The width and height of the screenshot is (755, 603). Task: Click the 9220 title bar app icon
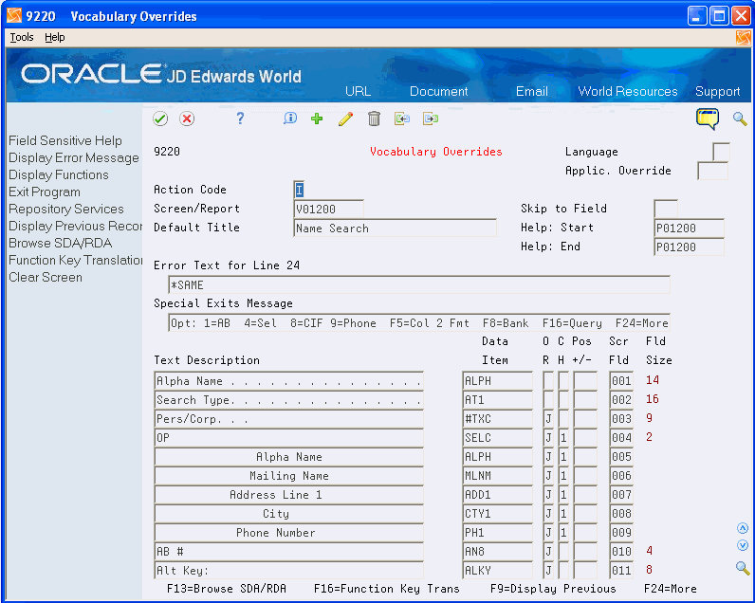(x=14, y=16)
